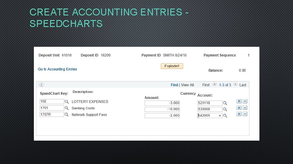Image resolution: width=293 pixels, height=164 pixels.
Task: Open account lookup beside 520118
Action: click(x=225, y=103)
